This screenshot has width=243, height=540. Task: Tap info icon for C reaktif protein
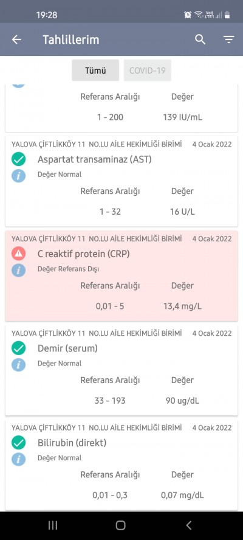(x=19, y=271)
